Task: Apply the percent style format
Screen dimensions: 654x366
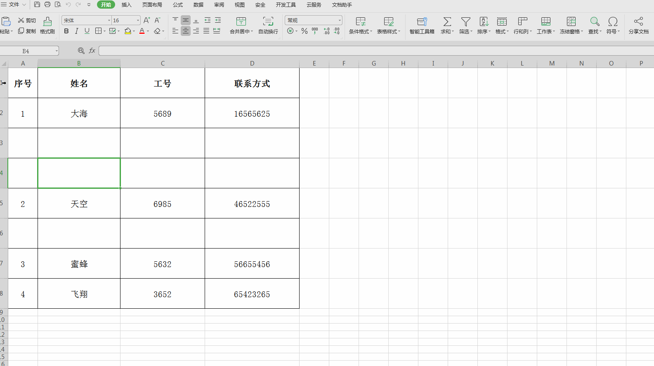Action: coord(305,31)
